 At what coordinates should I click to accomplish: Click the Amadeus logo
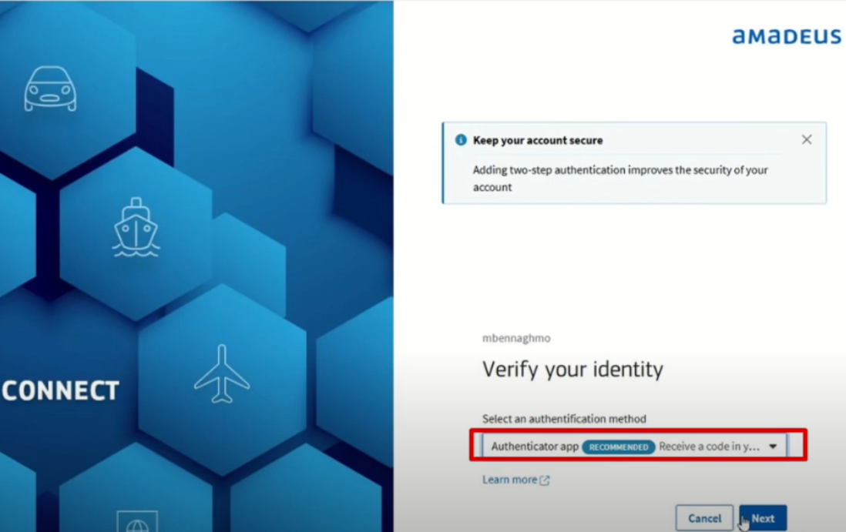click(x=786, y=36)
